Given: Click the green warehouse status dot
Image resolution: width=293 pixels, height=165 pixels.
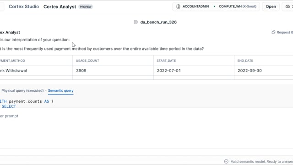Looking at the screenshot, I should click(214, 6).
